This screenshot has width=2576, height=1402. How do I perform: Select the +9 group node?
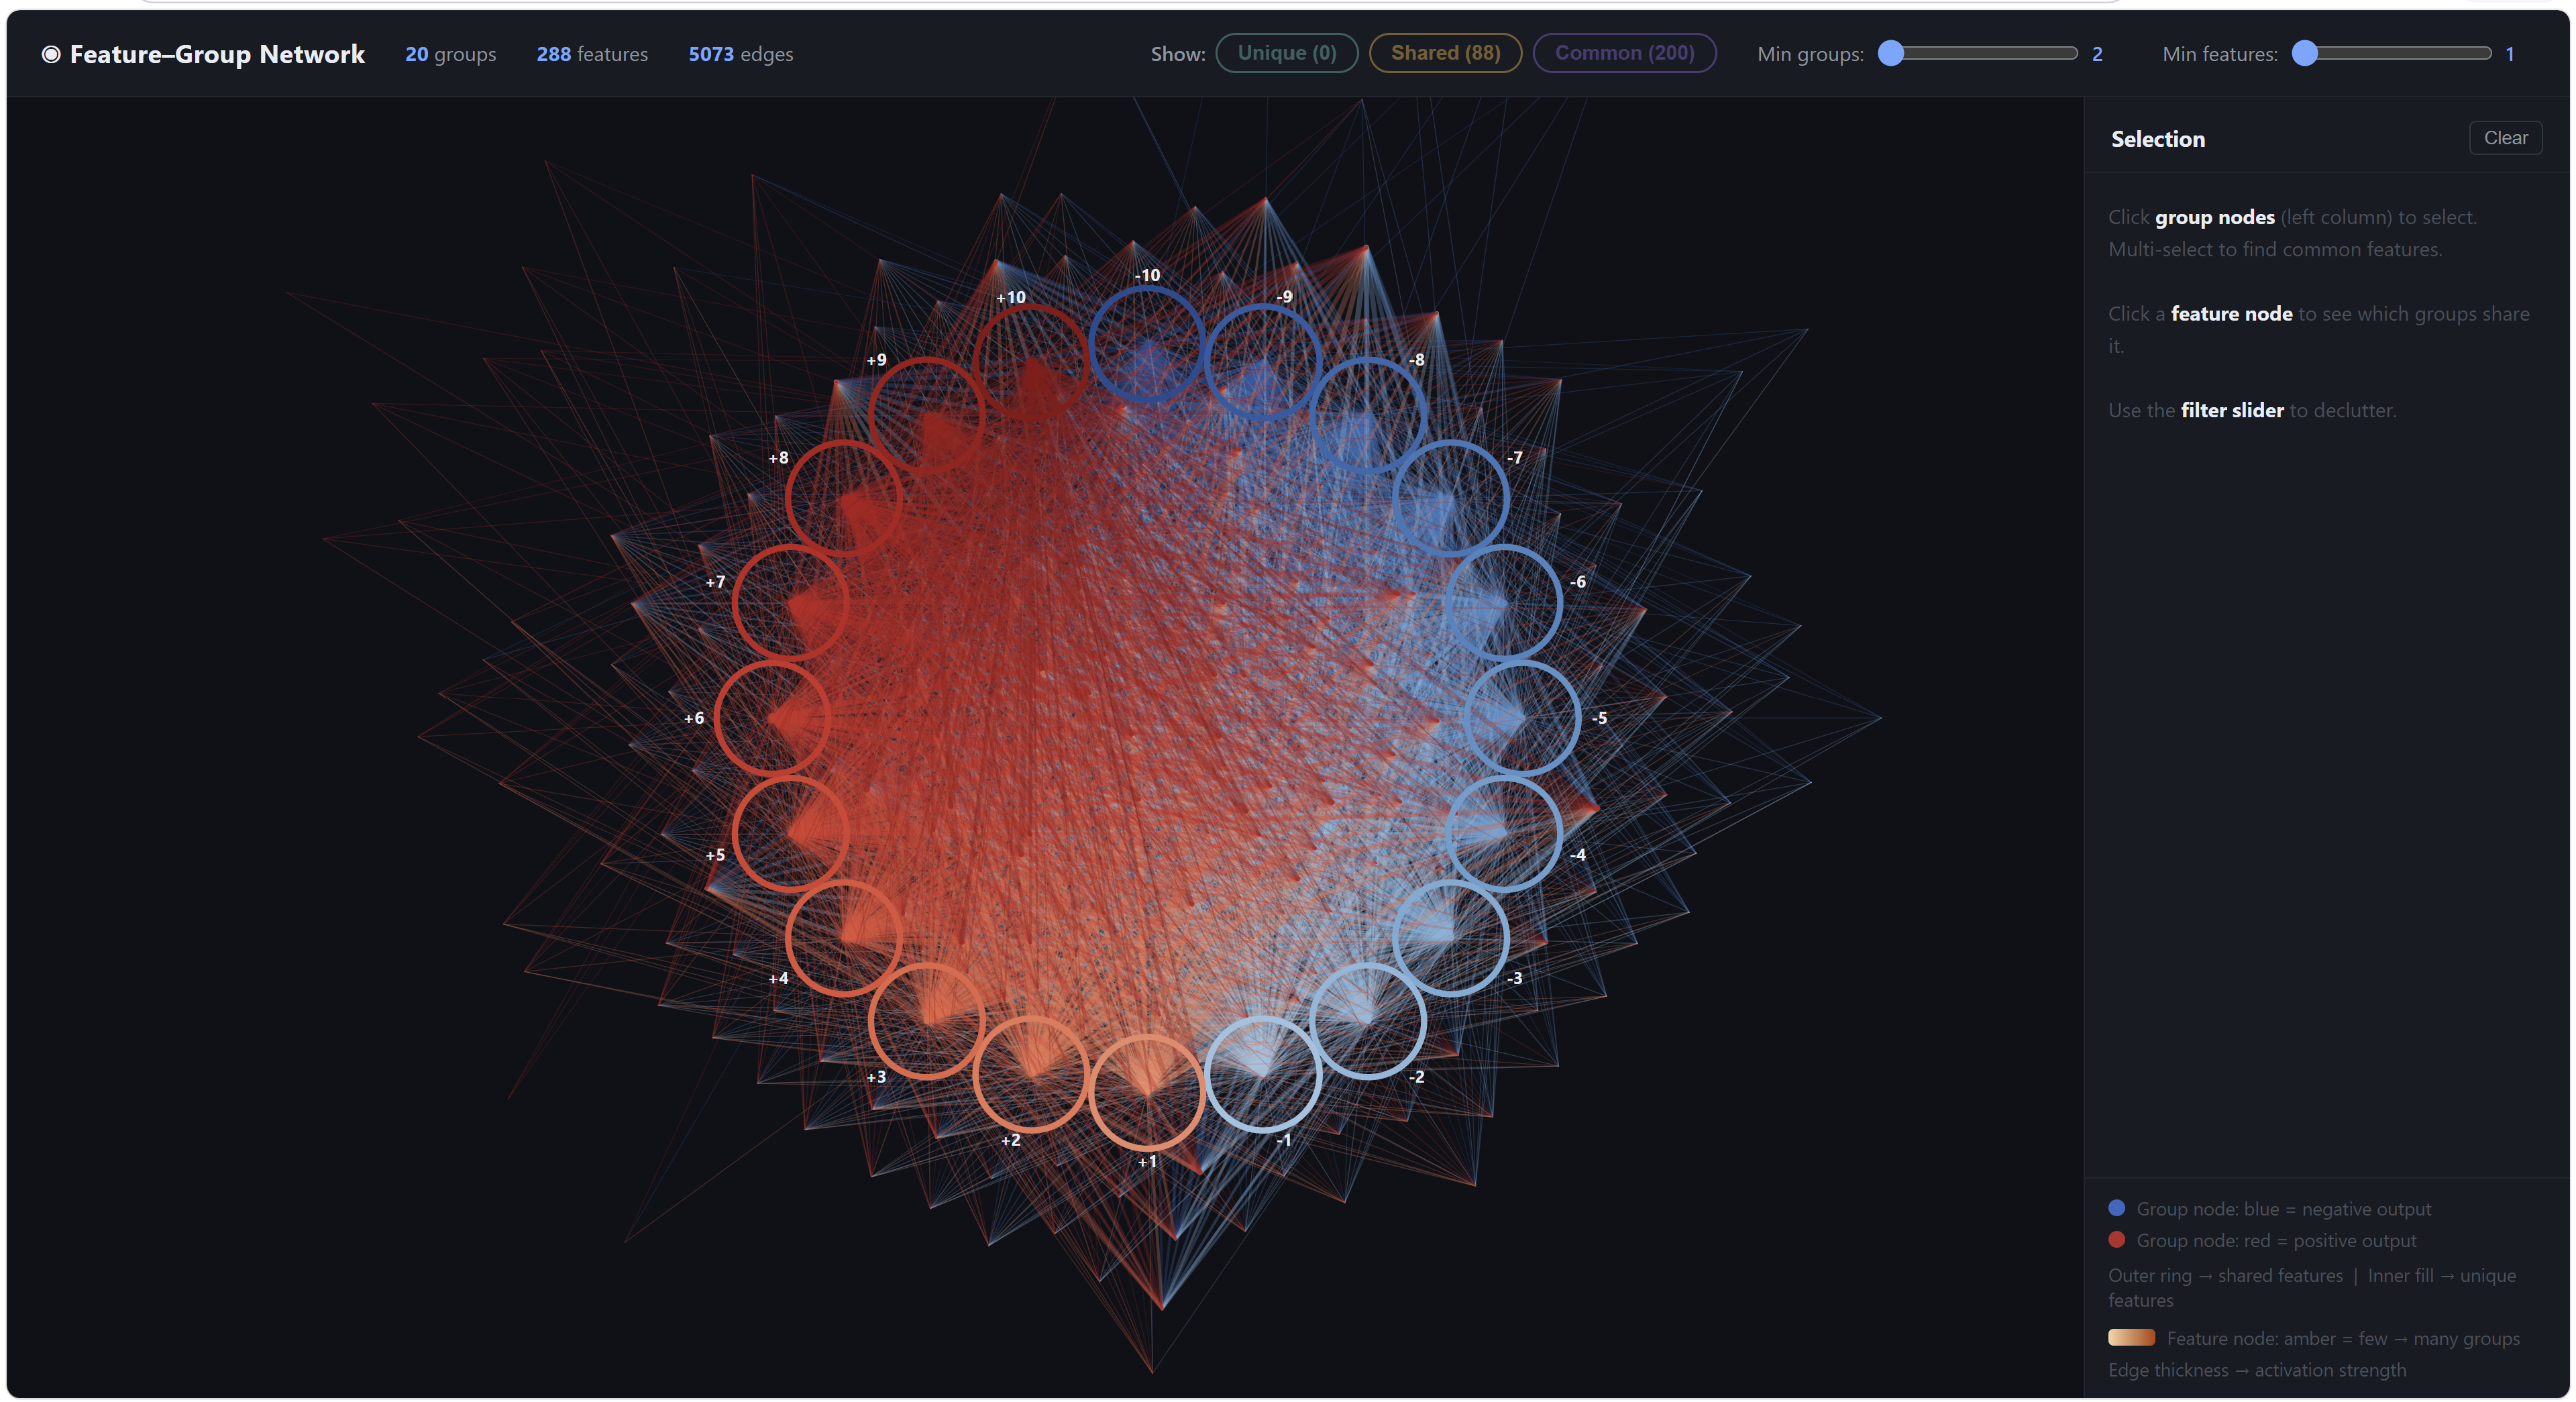(x=926, y=415)
